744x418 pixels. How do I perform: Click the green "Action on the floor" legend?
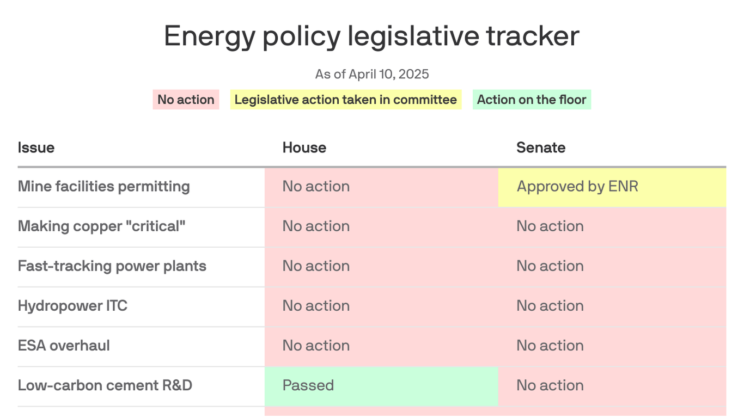(532, 100)
